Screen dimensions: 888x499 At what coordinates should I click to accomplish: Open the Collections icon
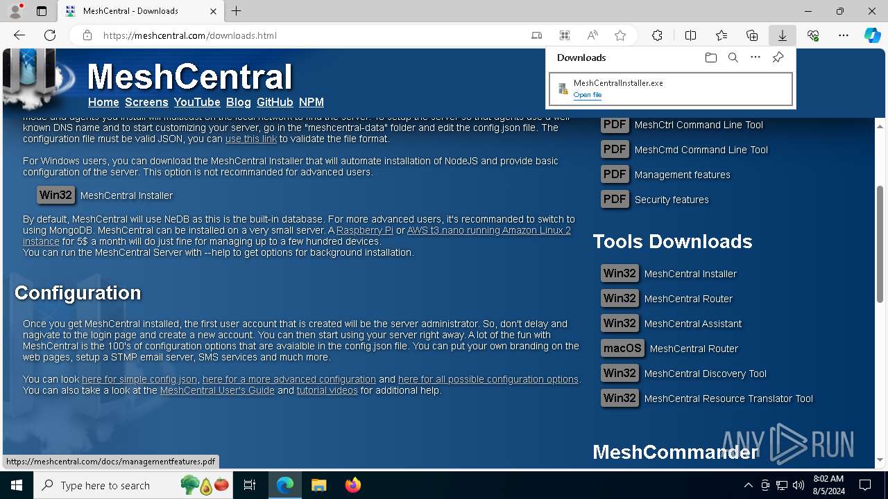[x=752, y=35]
